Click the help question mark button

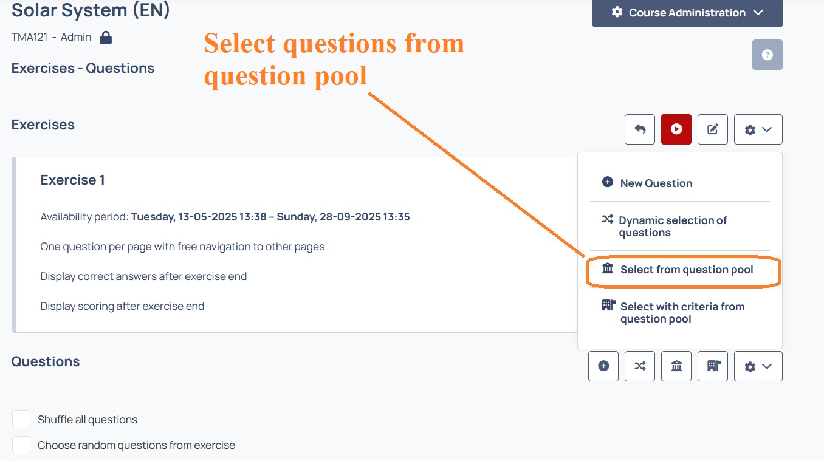[x=767, y=55]
